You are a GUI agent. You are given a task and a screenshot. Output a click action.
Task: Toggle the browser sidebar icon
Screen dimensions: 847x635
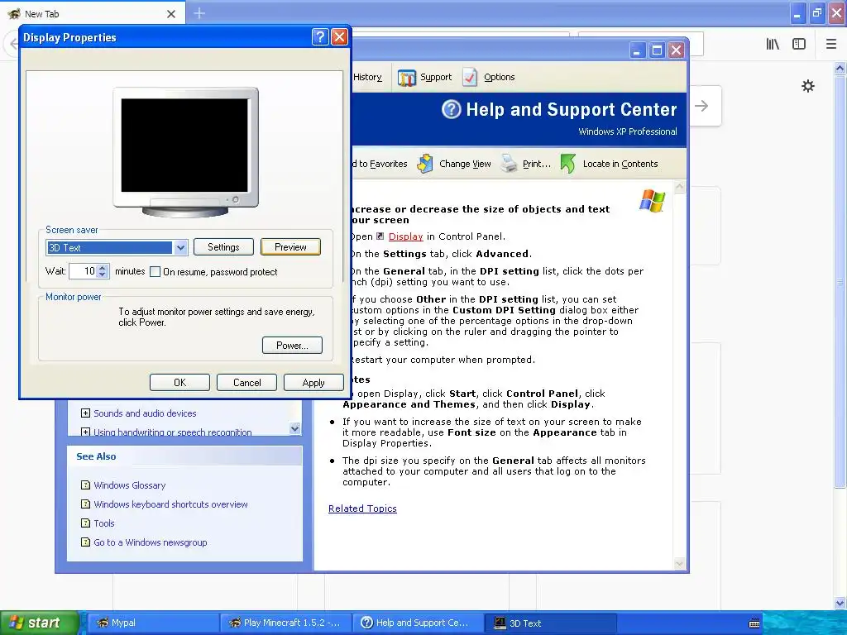click(799, 45)
